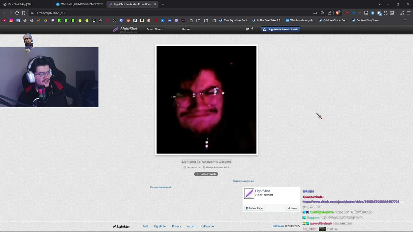The image size is (413, 232).
Task: Open the Calcium Chaos bookmark
Action: (x=333, y=20)
